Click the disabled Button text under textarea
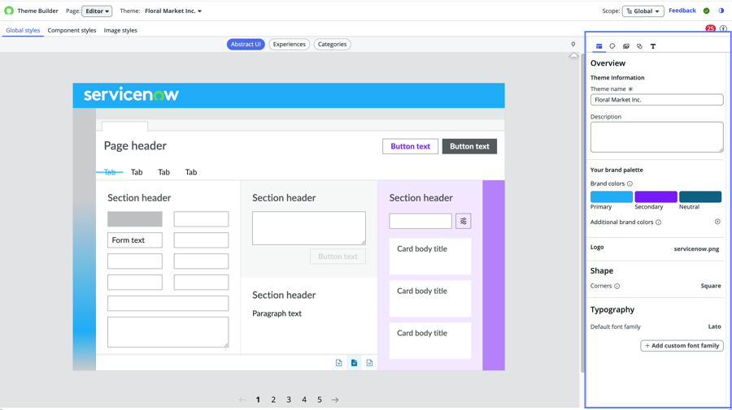The width and height of the screenshot is (732, 410). point(338,257)
